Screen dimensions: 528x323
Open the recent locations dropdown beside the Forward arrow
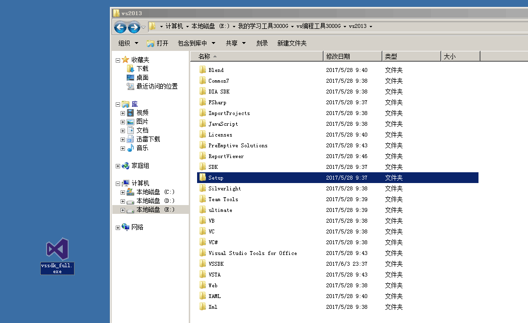[x=144, y=27]
